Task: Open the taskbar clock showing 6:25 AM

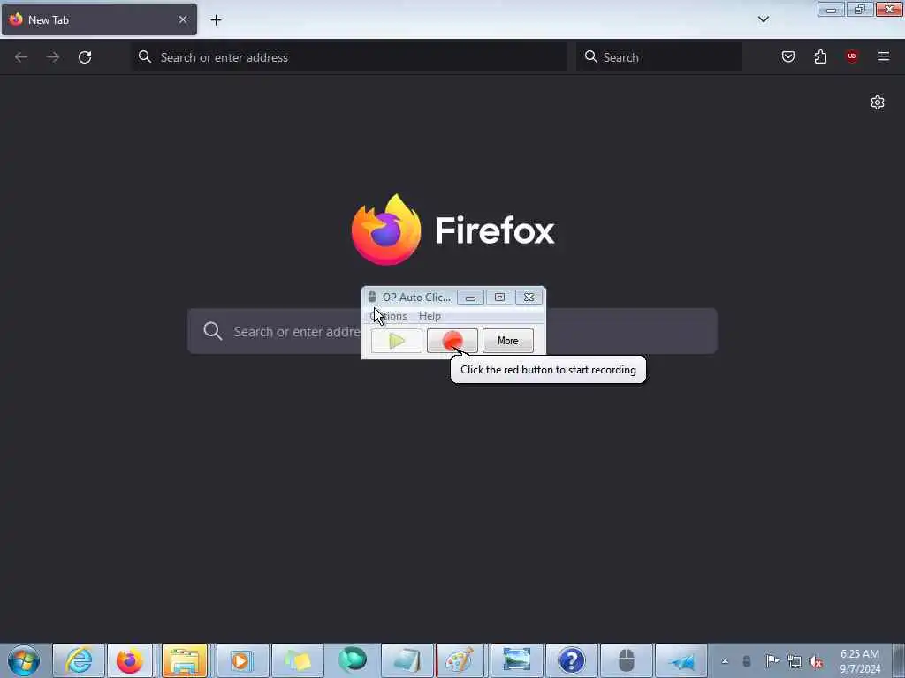Action: pos(860,661)
